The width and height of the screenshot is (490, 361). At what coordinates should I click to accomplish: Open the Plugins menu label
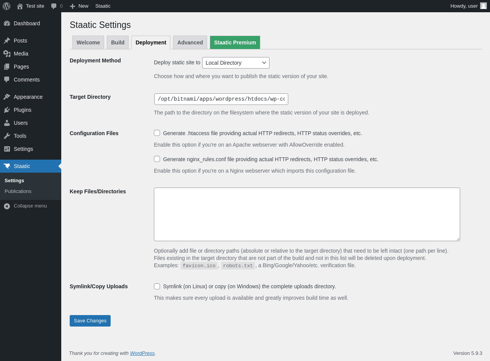pos(23,110)
